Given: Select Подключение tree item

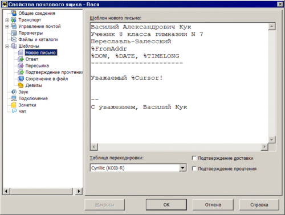Looking at the screenshot, I should (33, 98).
